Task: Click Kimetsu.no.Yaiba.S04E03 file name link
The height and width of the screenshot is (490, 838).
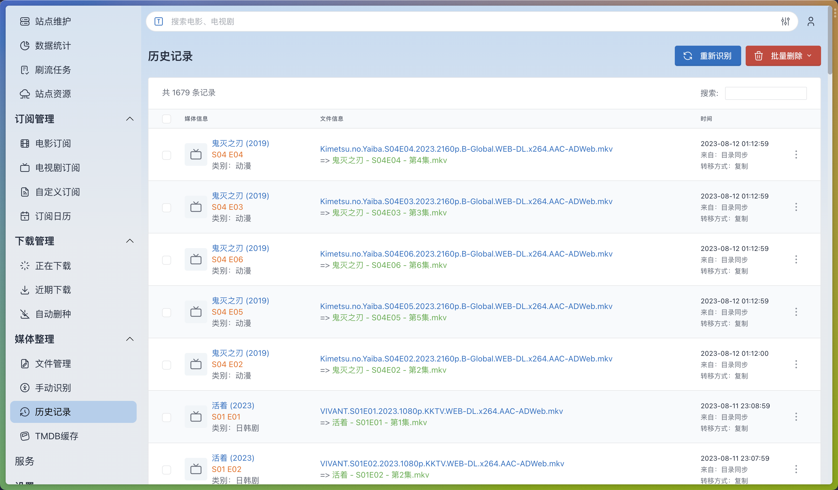Action: (x=466, y=202)
